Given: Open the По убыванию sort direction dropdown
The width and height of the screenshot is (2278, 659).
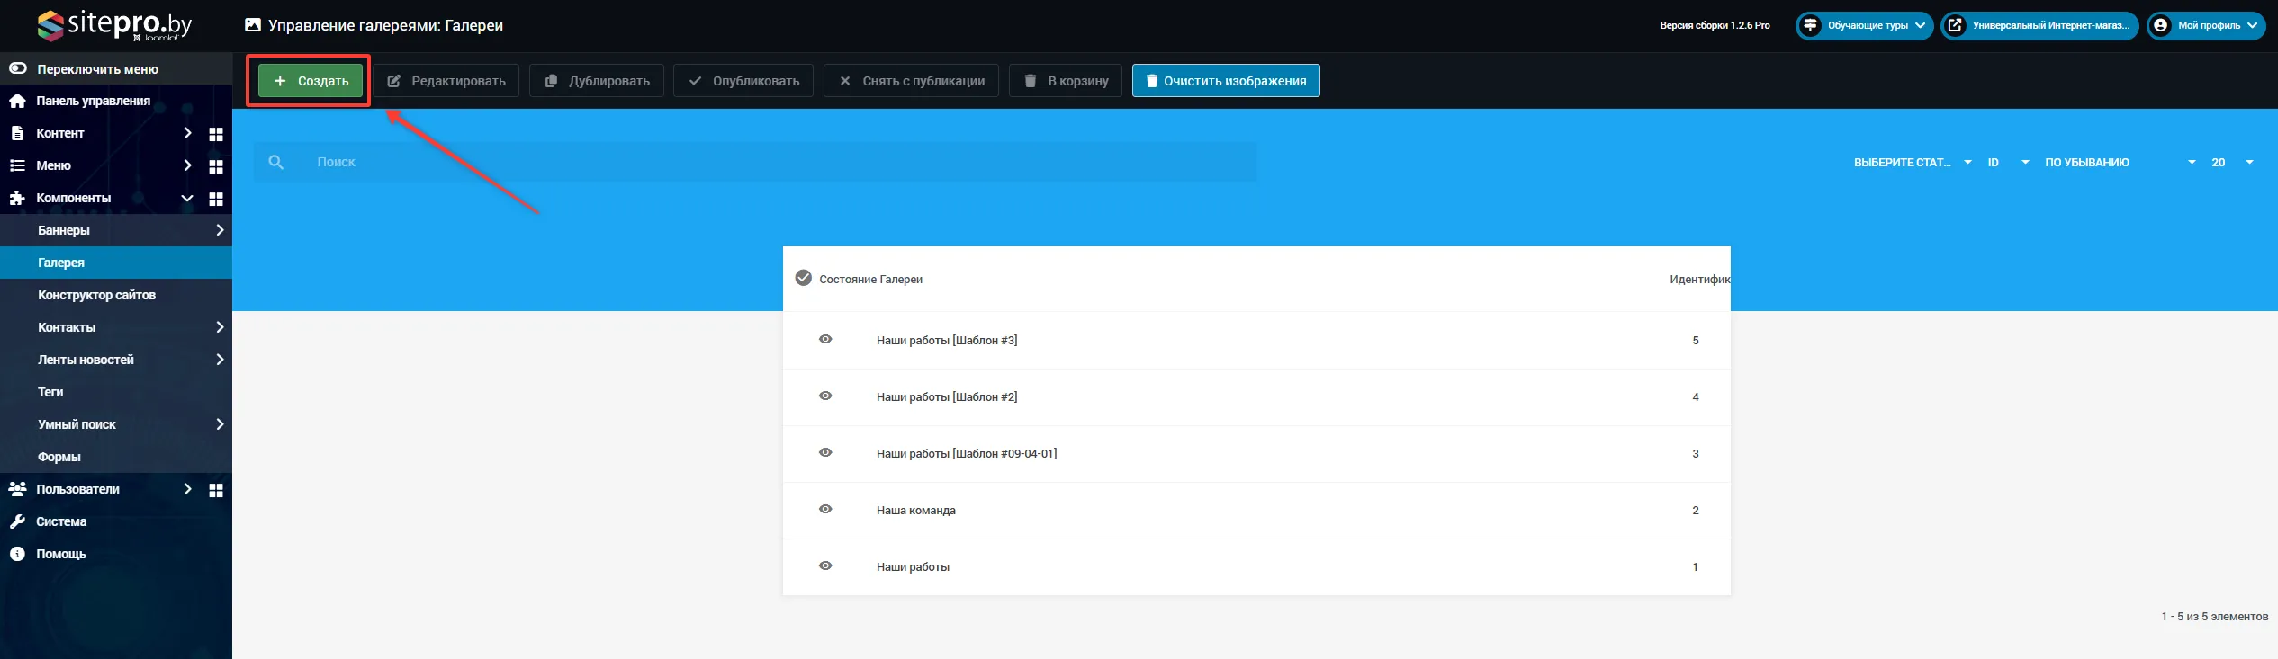Looking at the screenshot, I should tap(2119, 163).
